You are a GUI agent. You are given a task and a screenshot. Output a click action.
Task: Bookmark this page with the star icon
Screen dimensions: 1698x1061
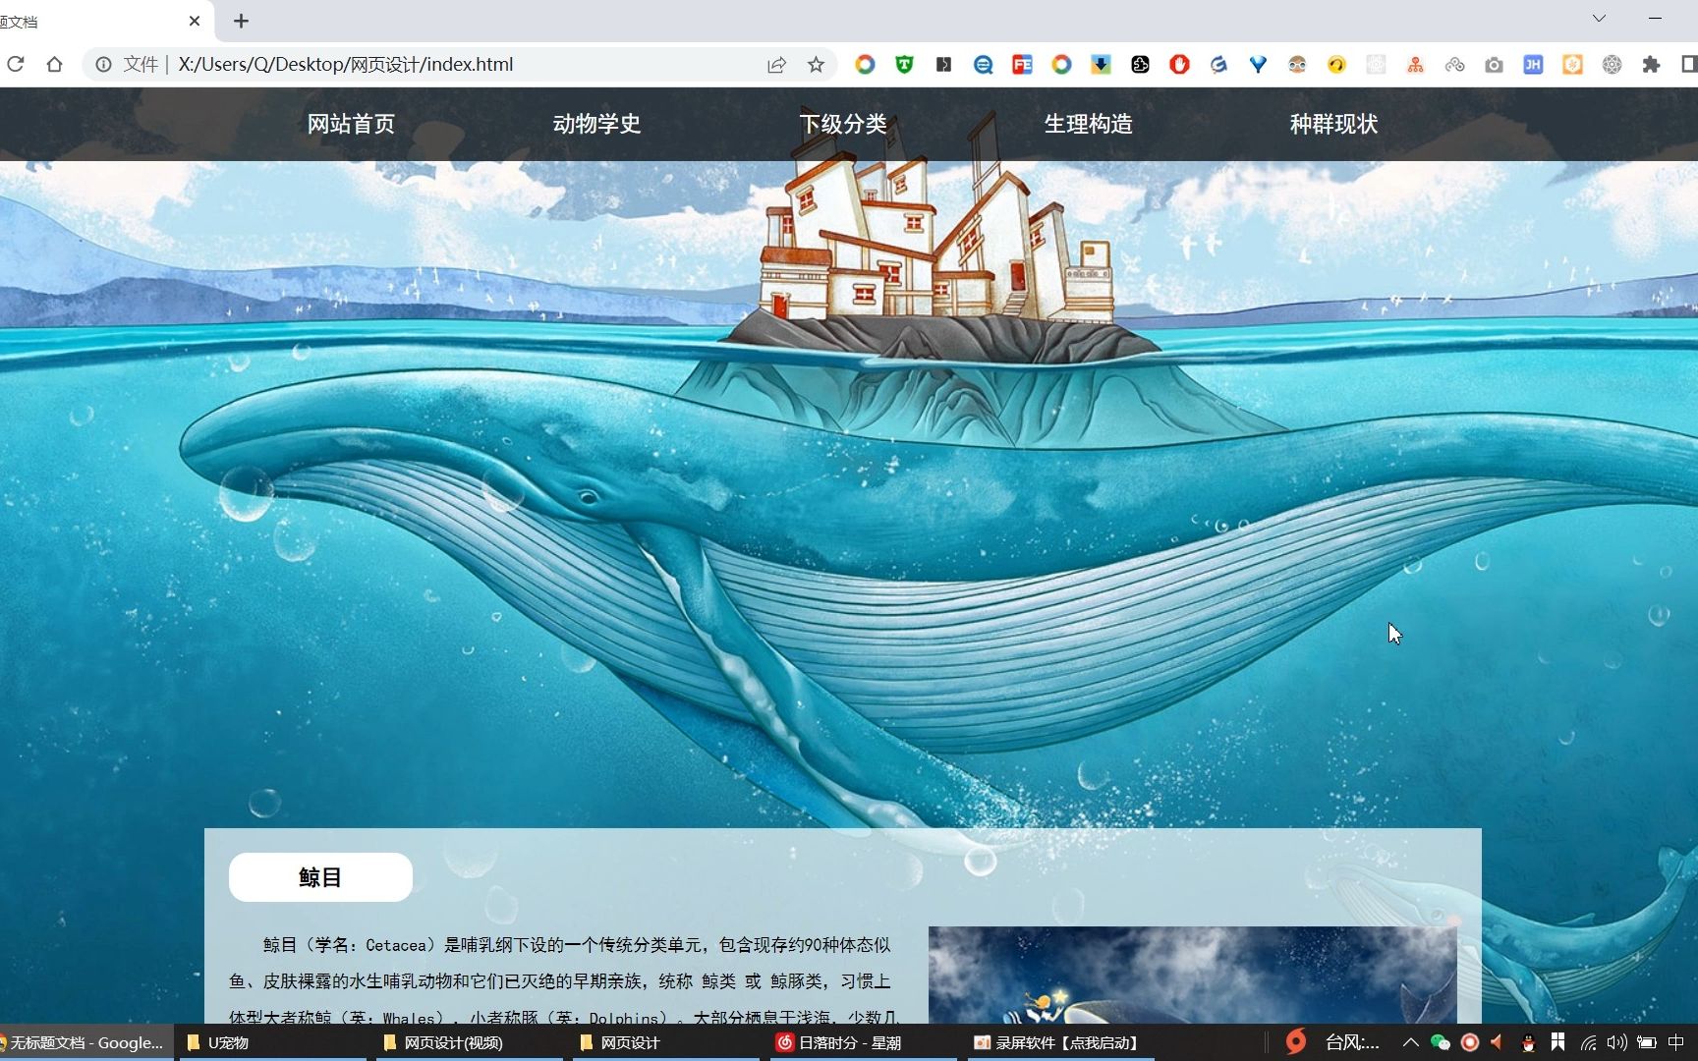click(x=816, y=65)
